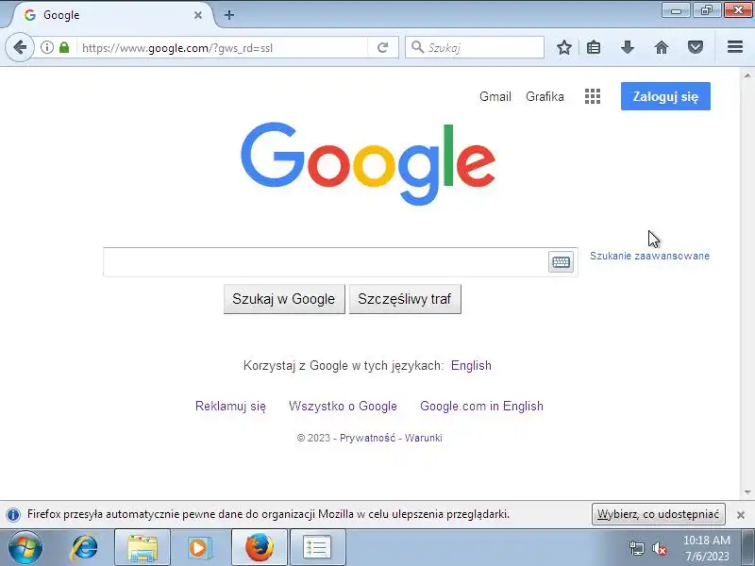Open the Windows Start menu
This screenshot has width=755, height=566.
[25, 547]
